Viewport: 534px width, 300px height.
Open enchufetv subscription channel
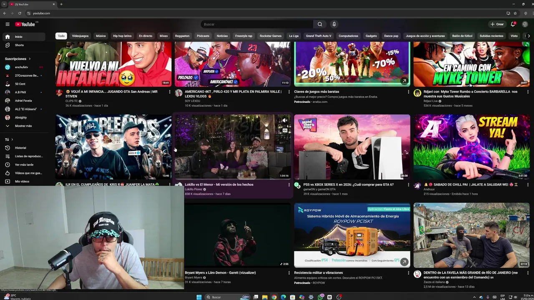24,67
